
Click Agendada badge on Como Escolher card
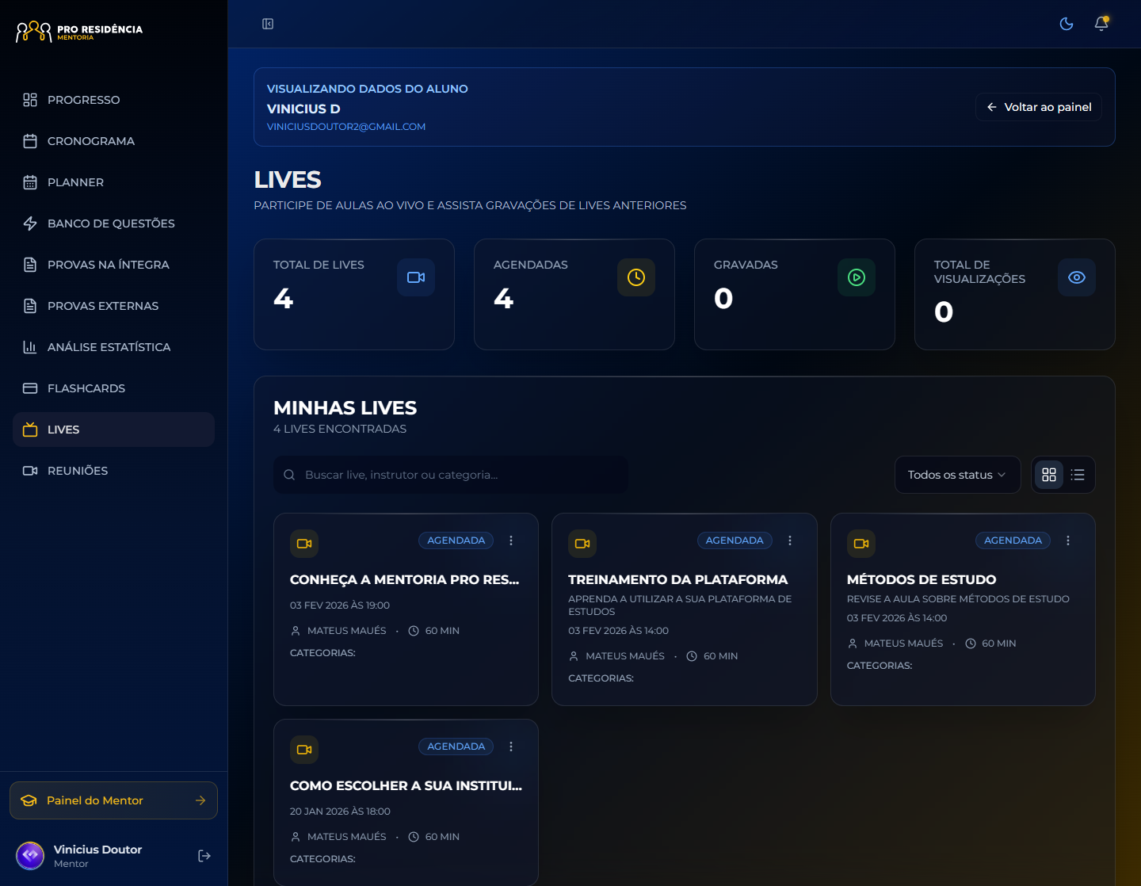click(x=456, y=747)
